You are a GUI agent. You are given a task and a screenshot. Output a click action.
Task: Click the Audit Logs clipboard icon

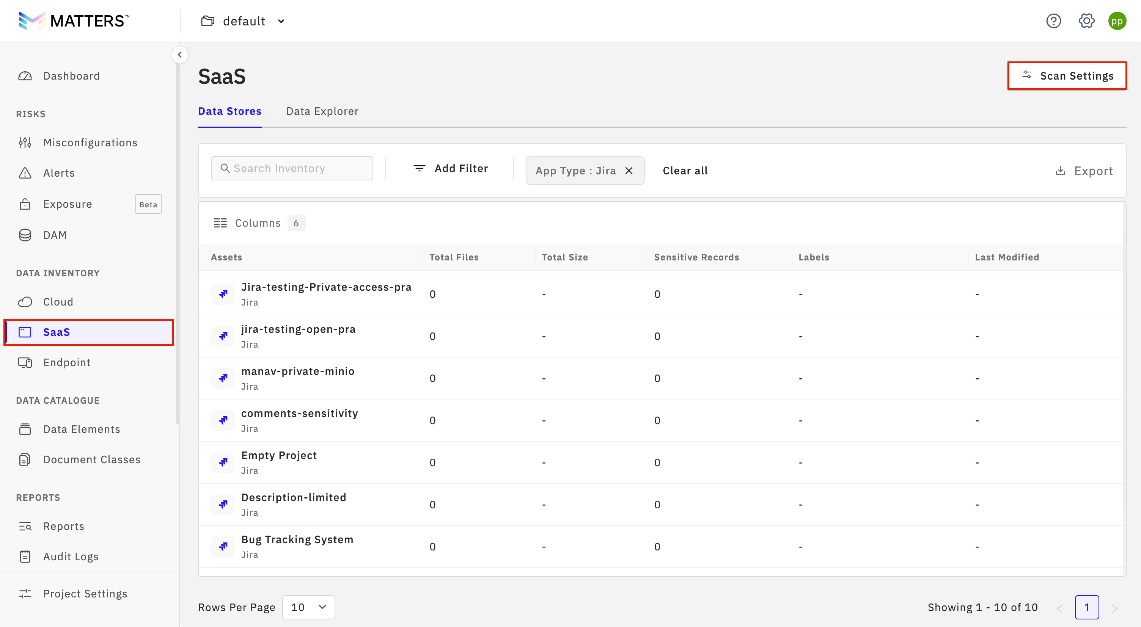(x=25, y=556)
